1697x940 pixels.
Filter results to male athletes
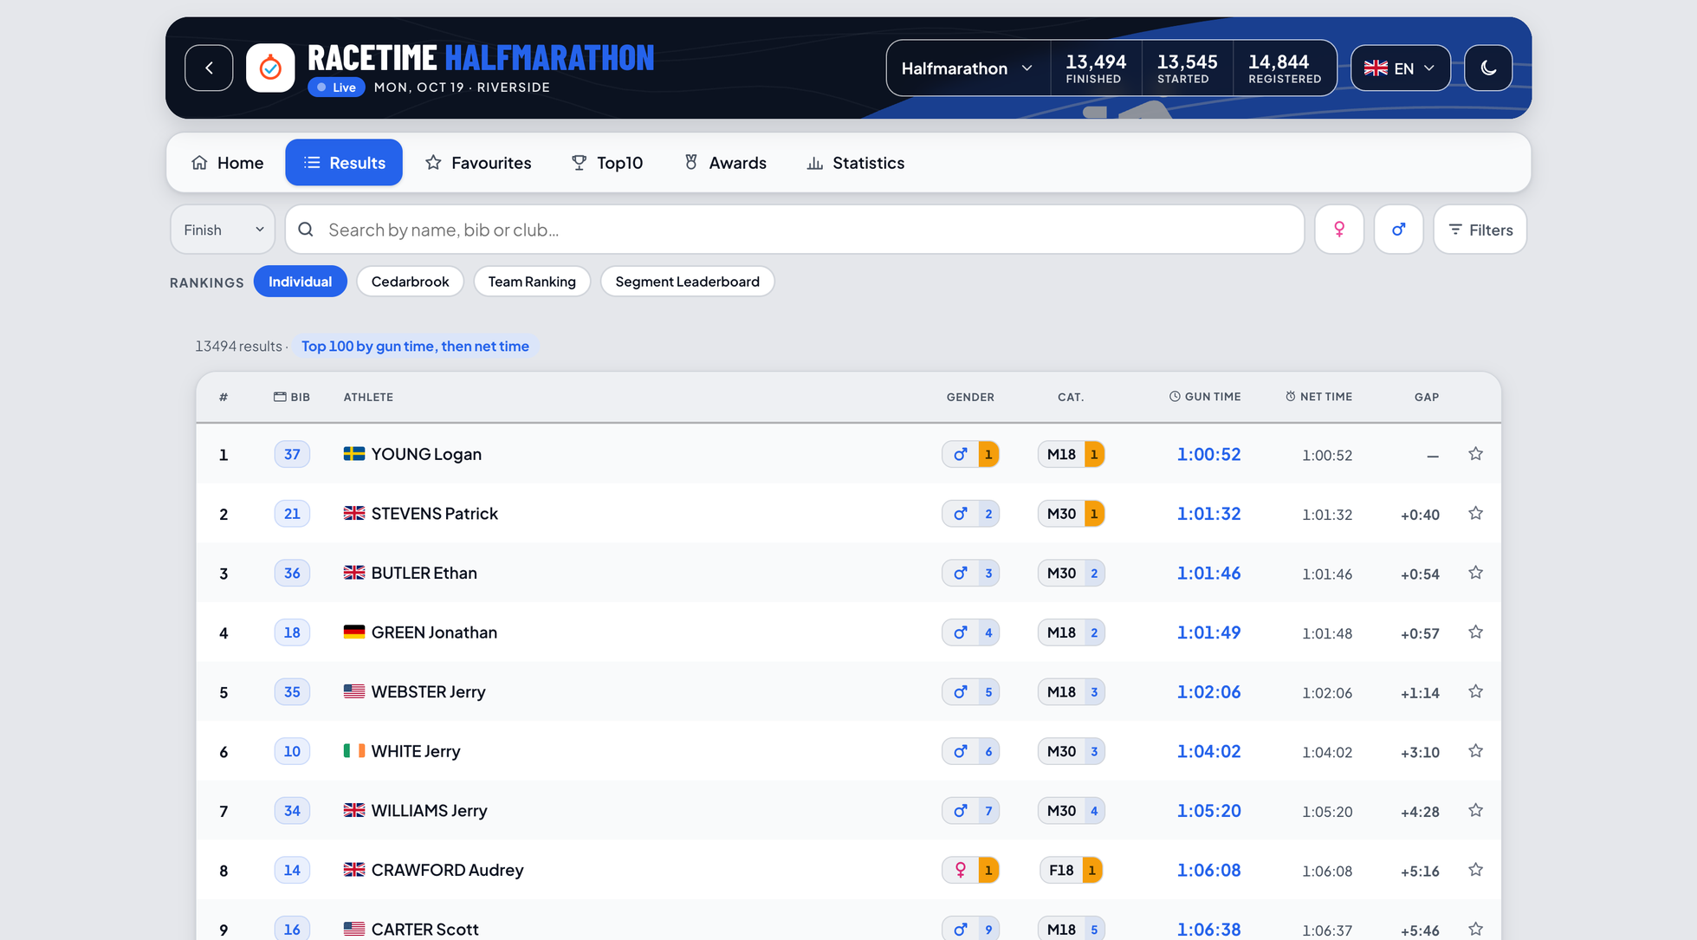[1399, 230]
